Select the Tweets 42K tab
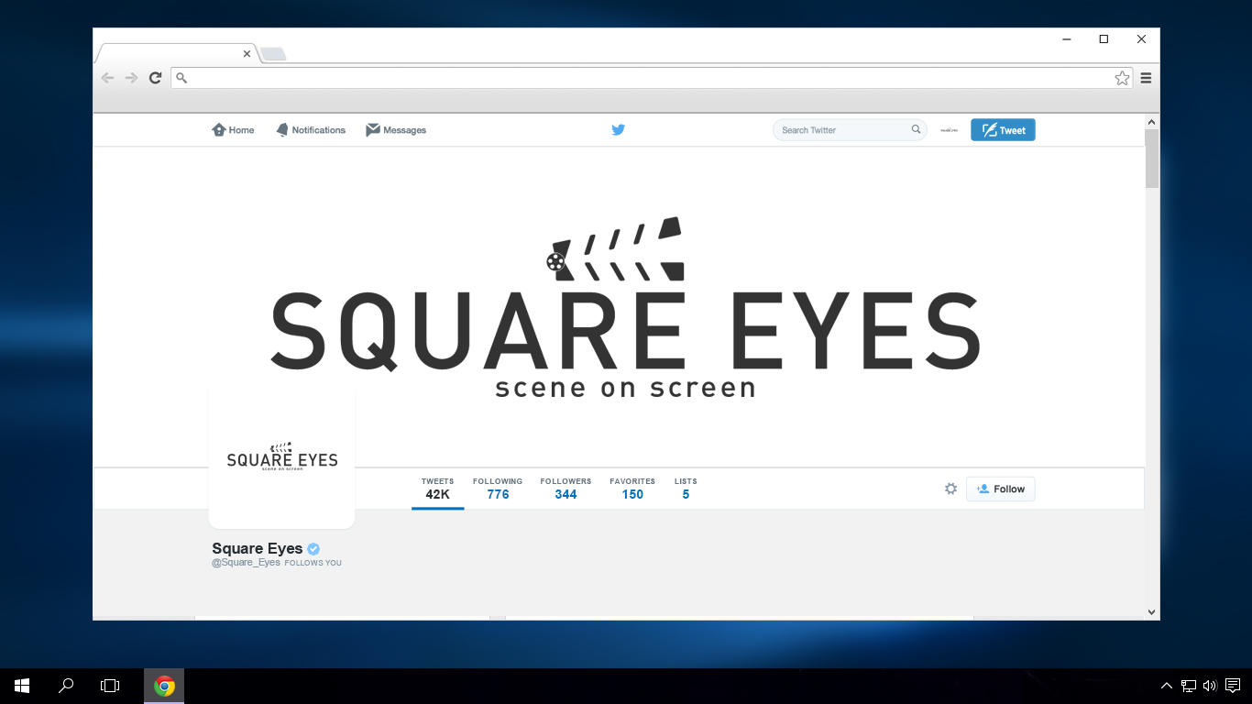This screenshot has width=1252, height=704. click(x=437, y=489)
